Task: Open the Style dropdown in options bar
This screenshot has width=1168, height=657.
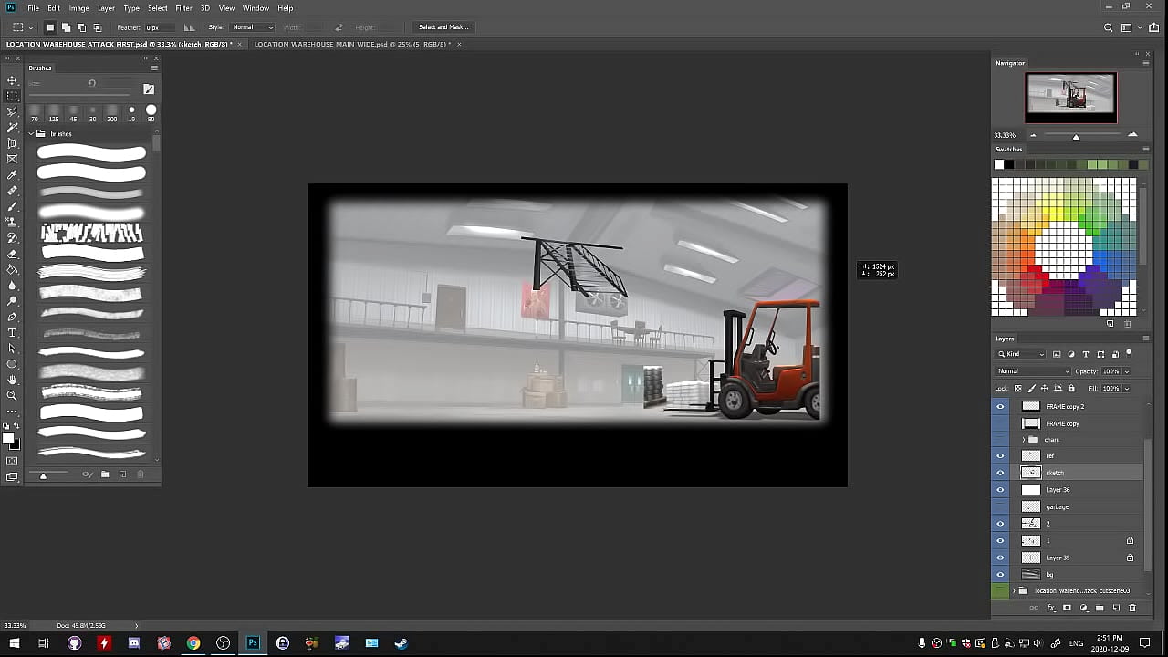Action: click(252, 27)
